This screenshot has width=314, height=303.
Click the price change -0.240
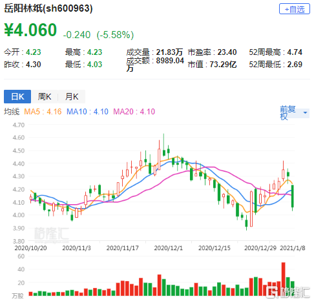[77, 35]
